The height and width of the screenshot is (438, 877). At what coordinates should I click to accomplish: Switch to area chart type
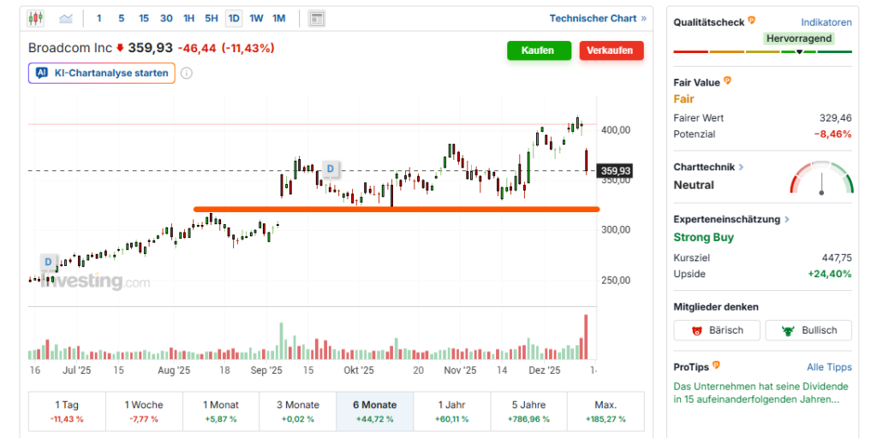[x=66, y=18]
